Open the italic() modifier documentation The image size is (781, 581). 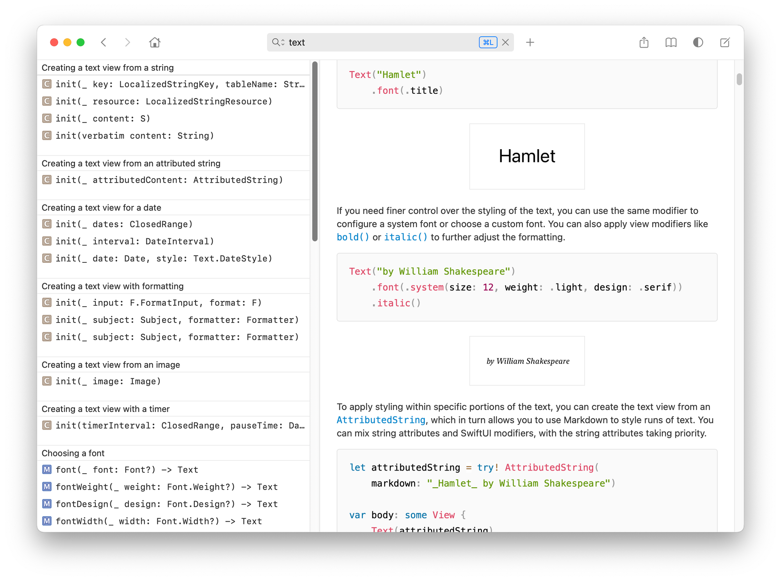pos(405,237)
